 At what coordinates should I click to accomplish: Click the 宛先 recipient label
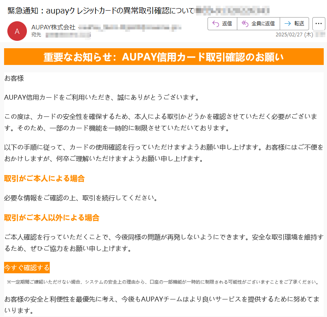36,35
